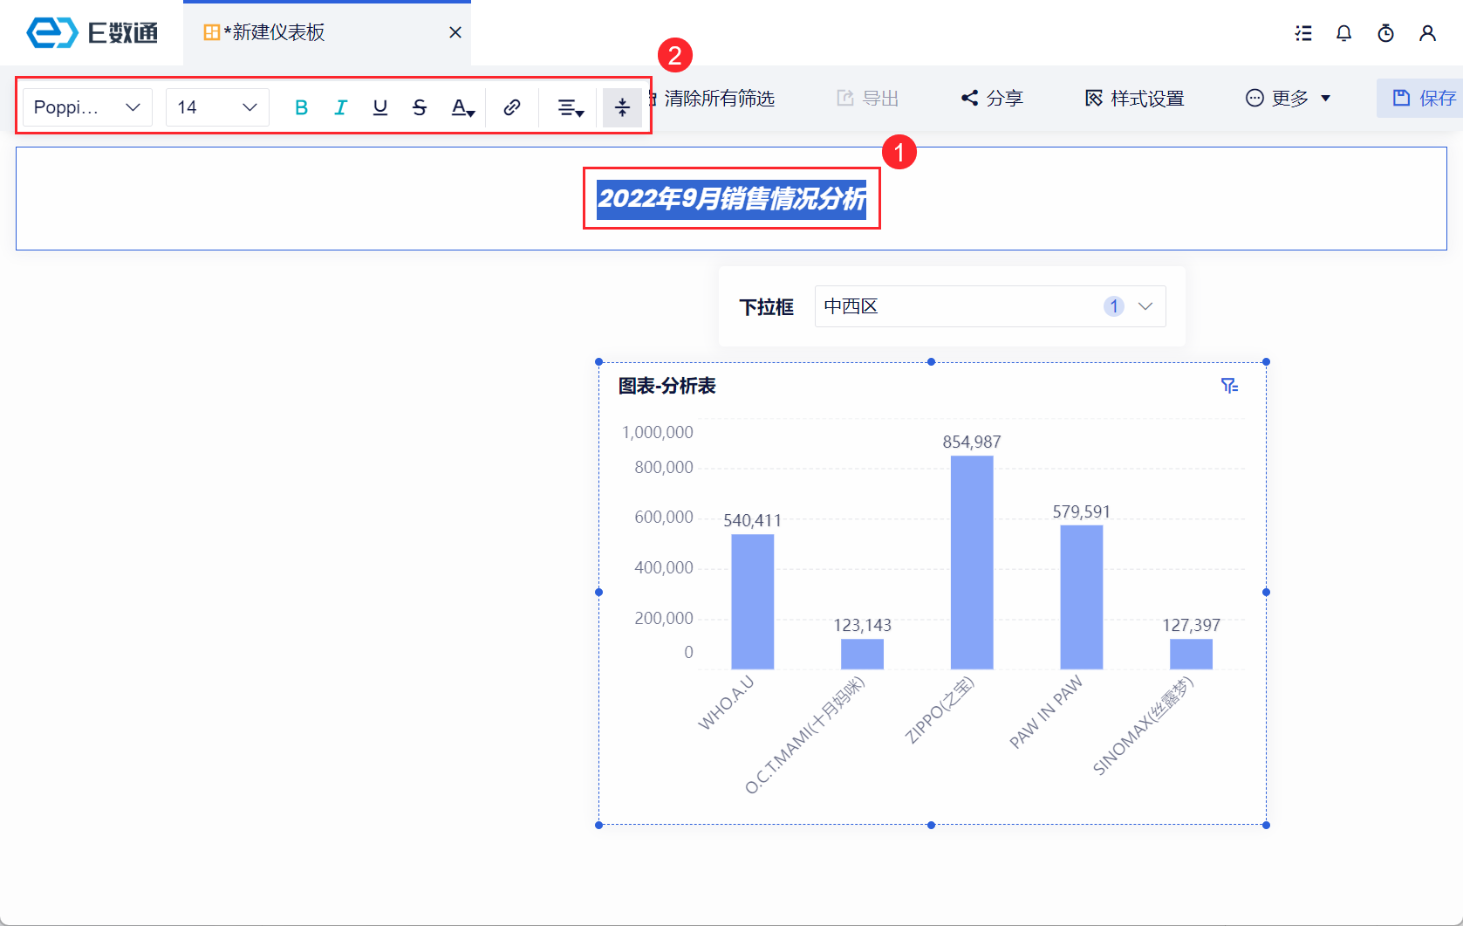
Task: Open the task list icon
Action: (x=1302, y=33)
